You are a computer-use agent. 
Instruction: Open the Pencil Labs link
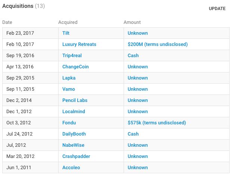click(x=75, y=100)
